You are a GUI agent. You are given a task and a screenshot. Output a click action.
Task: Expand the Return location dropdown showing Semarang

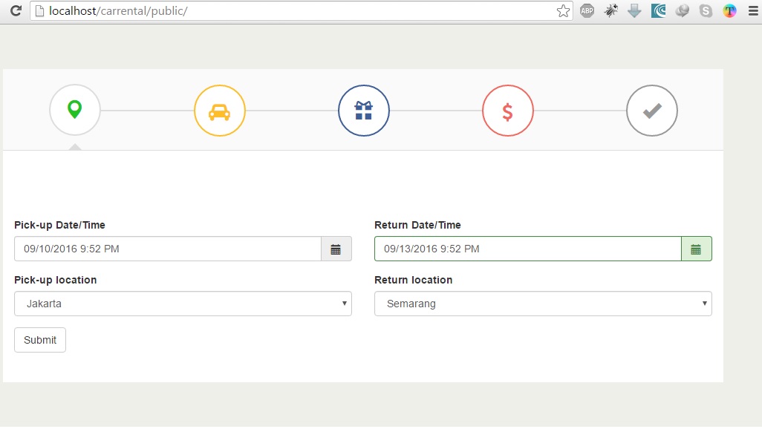click(543, 304)
